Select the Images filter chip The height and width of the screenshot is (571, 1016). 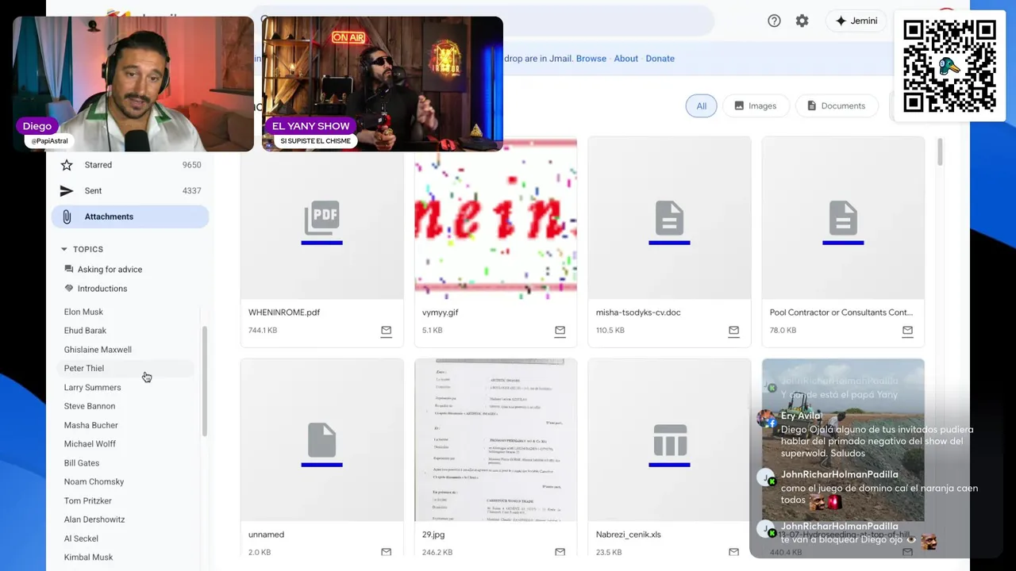coord(755,105)
